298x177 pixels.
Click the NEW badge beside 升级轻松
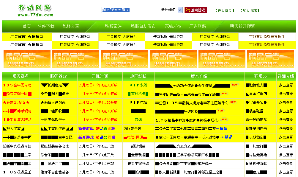click(x=221, y=111)
